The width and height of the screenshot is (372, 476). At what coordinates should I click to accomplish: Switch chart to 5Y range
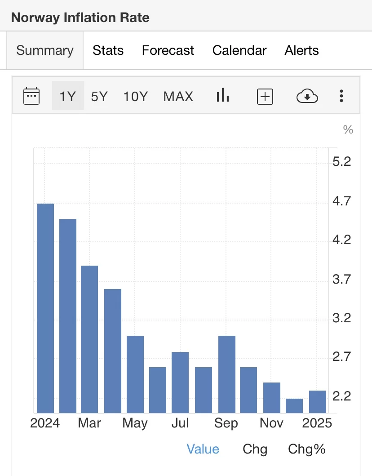[99, 96]
